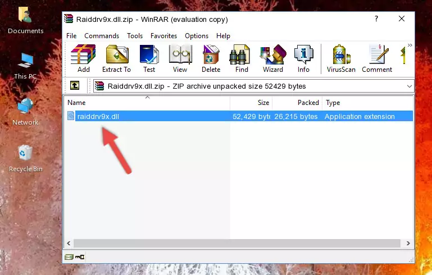Open the address path dropdown arrow

point(410,86)
